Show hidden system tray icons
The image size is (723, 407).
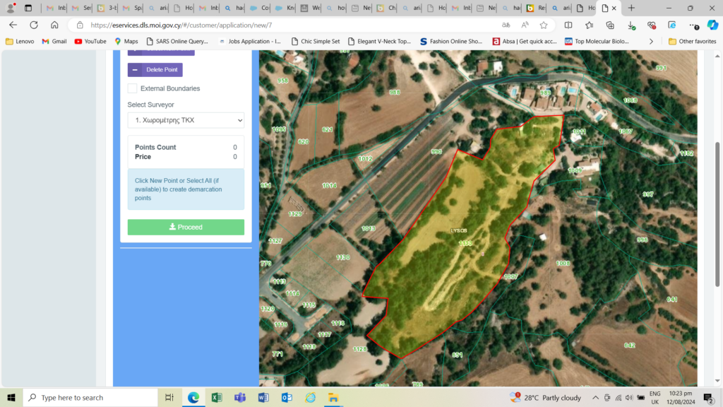click(x=595, y=397)
